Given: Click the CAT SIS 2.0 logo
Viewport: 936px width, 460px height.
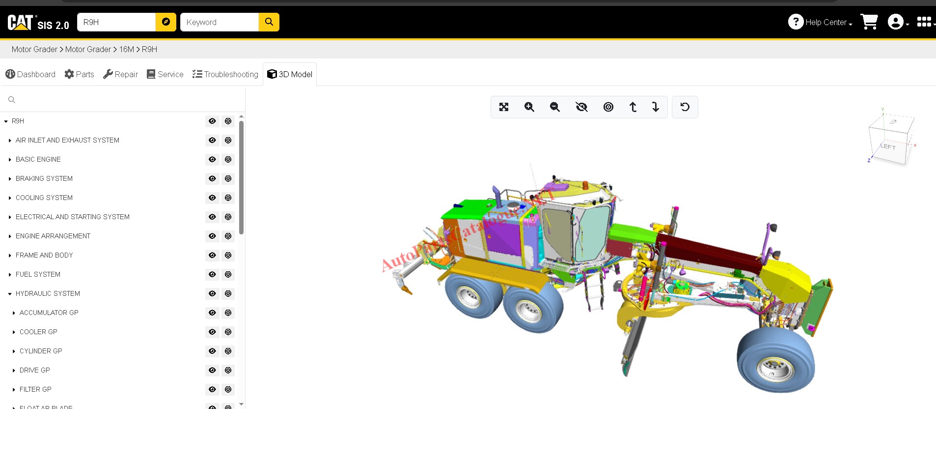Looking at the screenshot, I should click(x=38, y=23).
